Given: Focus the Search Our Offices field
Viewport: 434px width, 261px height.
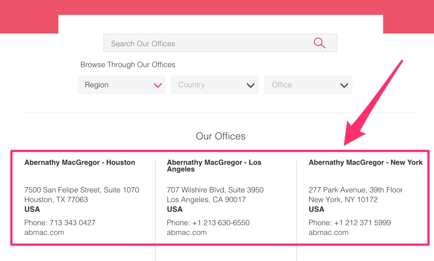Looking at the screenshot, I should (x=220, y=43).
